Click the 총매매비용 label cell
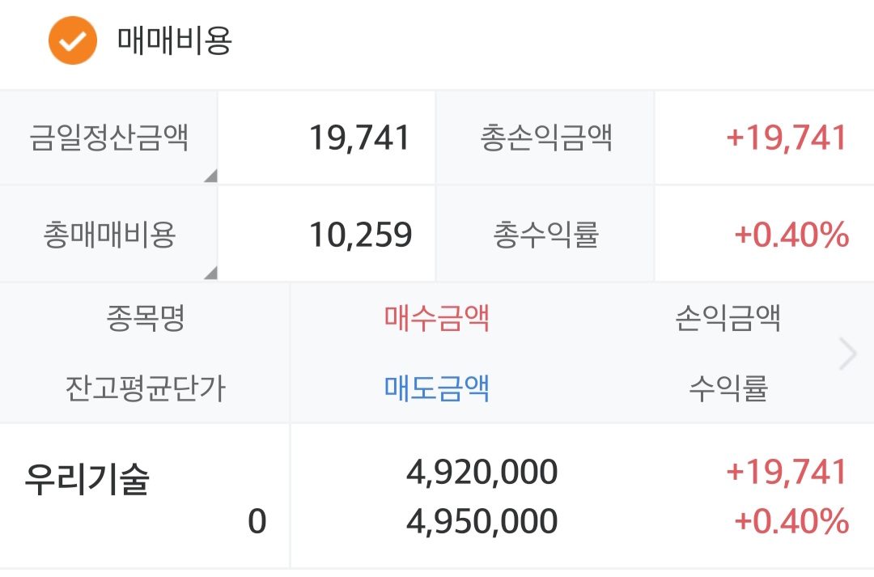874x577 pixels. tap(108, 235)
